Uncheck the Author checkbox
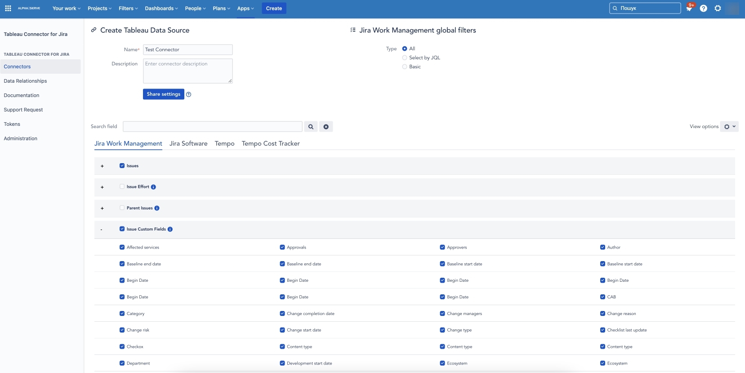 (x=602, y=247)
